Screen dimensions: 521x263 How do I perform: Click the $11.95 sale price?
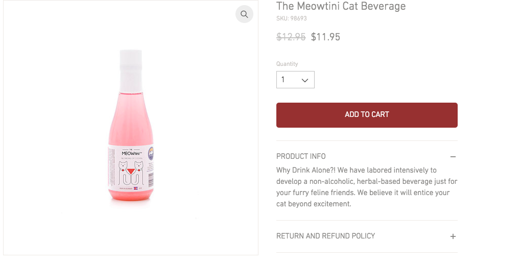(x=326, y=37)
